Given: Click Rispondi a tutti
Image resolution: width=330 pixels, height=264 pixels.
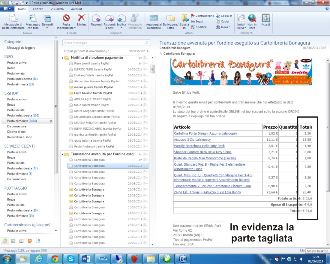Looking at the screenshot, I should [x=109, y=22].
